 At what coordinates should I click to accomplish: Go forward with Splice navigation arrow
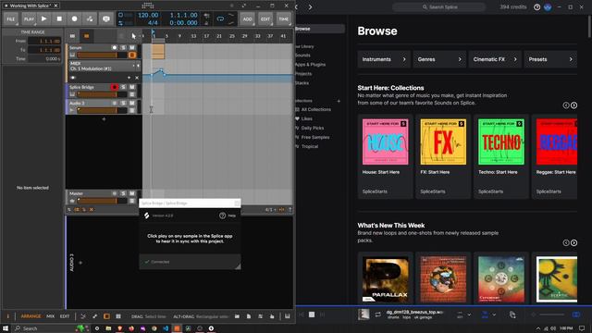(310, 6)
